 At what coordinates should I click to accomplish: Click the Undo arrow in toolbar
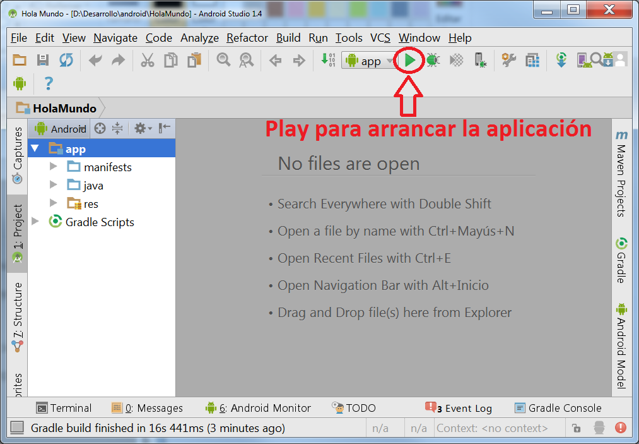[x=95, y=61]
